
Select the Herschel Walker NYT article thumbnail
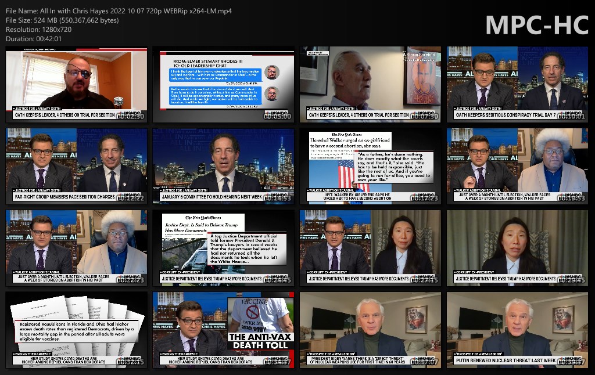370,166
